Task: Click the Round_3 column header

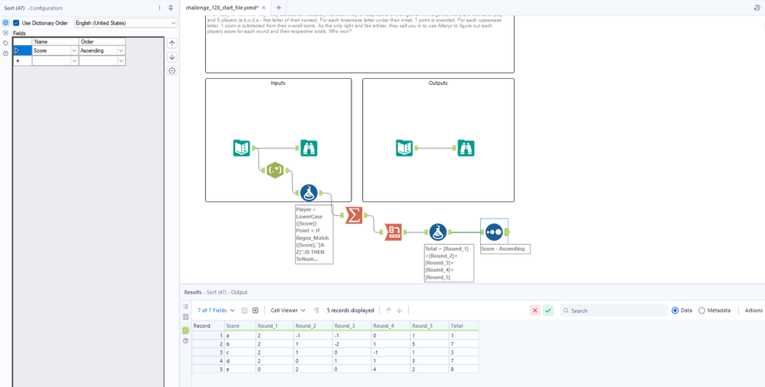Action: point(351,326)
